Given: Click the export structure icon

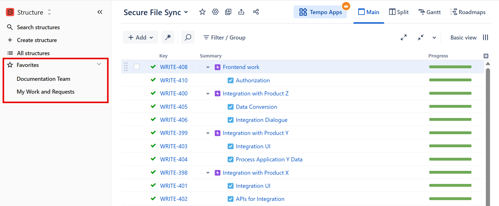Looking at the screenshot, I should pyautogui.click(x=241, y=12).
